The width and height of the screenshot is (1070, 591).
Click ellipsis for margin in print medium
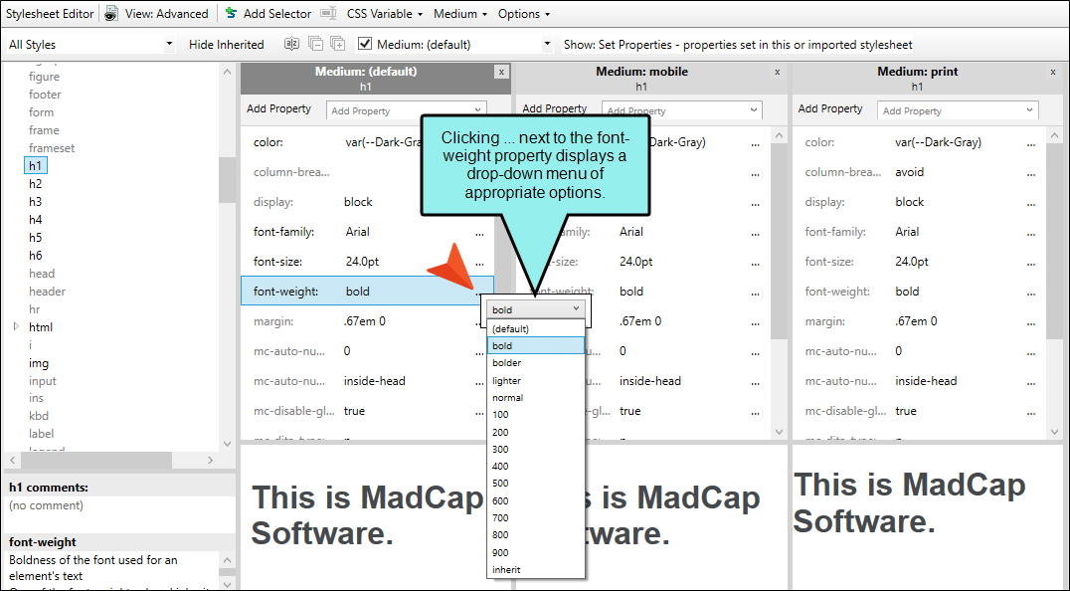1031,322
